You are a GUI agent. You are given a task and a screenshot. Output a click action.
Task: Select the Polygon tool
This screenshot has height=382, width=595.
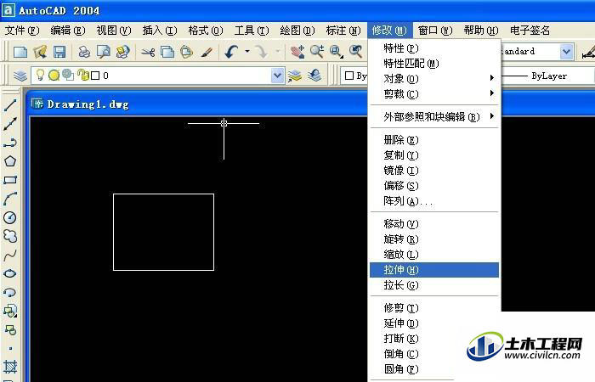click(10, 161)
